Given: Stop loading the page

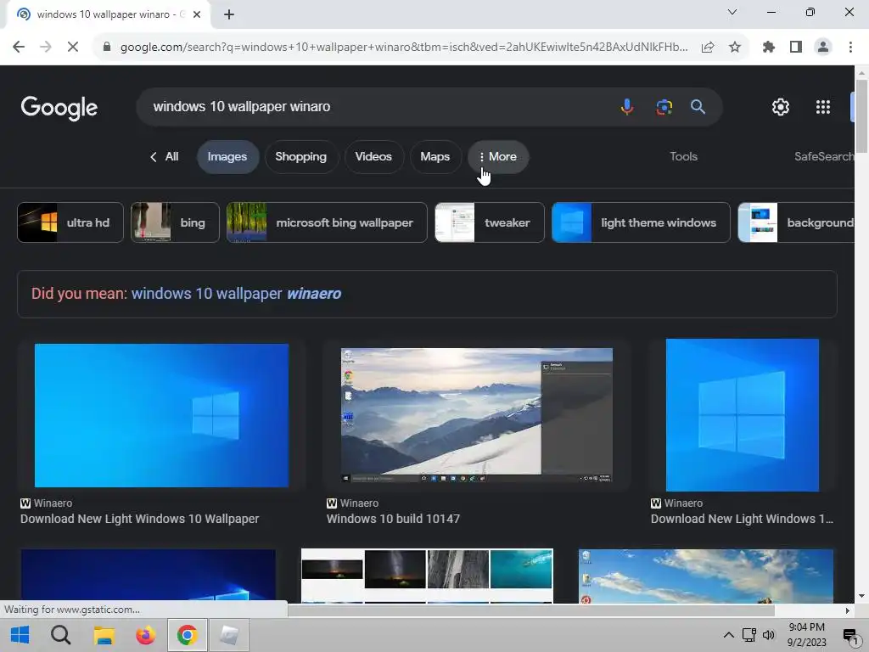Looking at the screenshot, I should click(73, 48).
